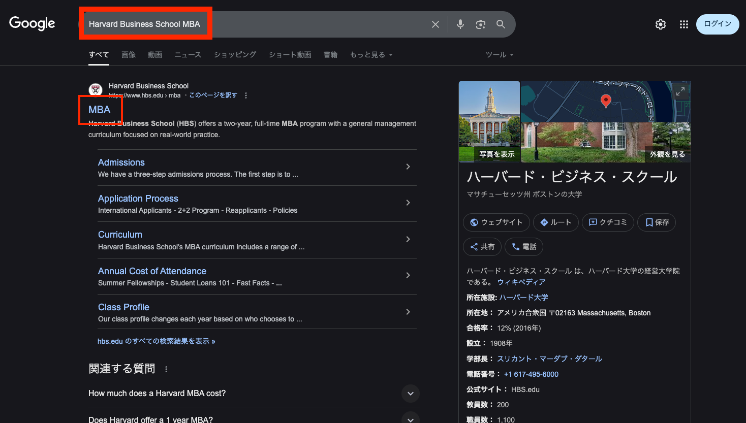The width and height of the screenshot is (746, 423).
Task: Start voice search with microphone icon
Action: 460,24
